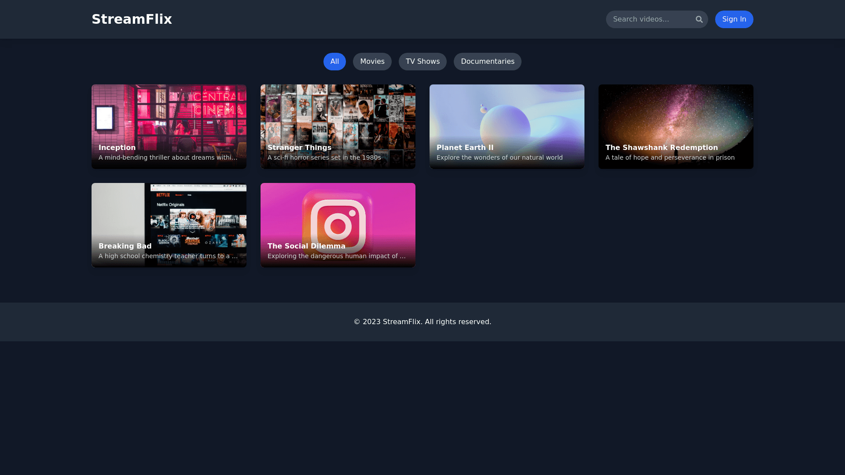Image resolution: width=845 pixels, height=475 pixels.
Task: Click the StreamFlix logo
Action: tap(132, 19)
